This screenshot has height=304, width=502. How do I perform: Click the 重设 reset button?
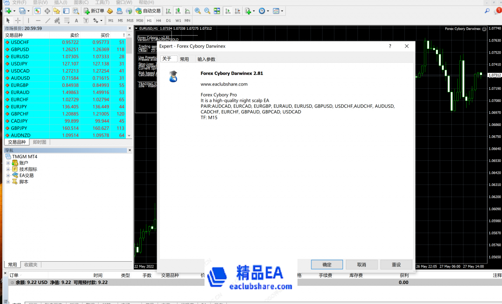coord(396,264)
